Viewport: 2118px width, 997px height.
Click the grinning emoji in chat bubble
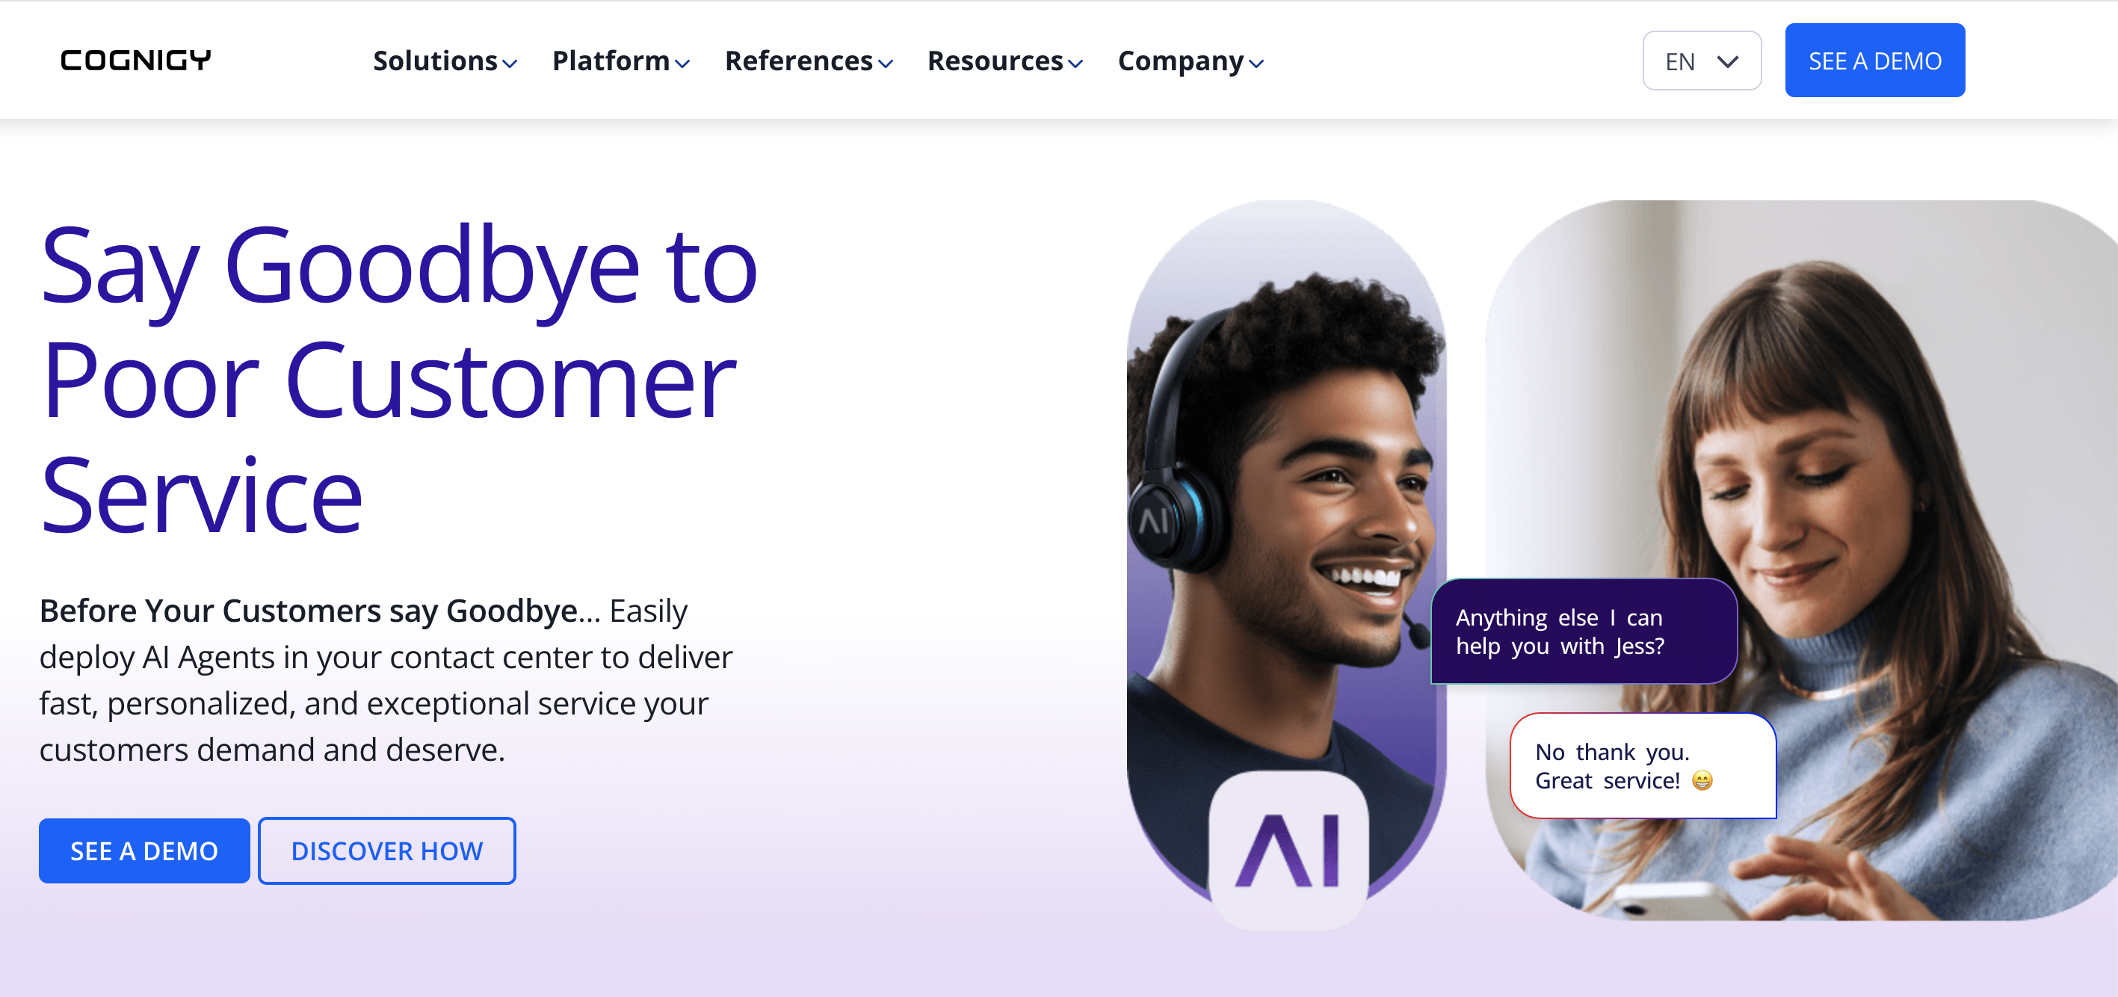[x=1702, y=780]
